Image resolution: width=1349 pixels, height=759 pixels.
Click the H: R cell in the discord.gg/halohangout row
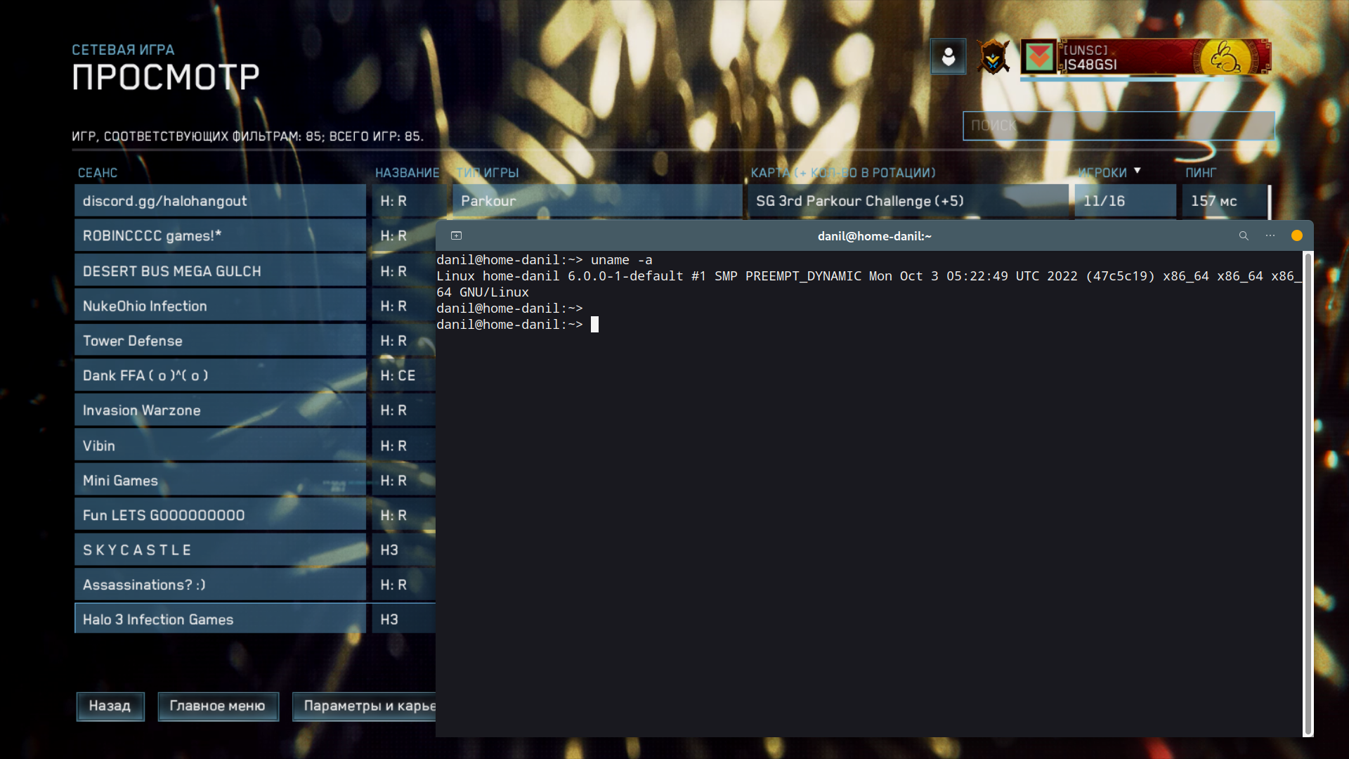click(409, 201)
